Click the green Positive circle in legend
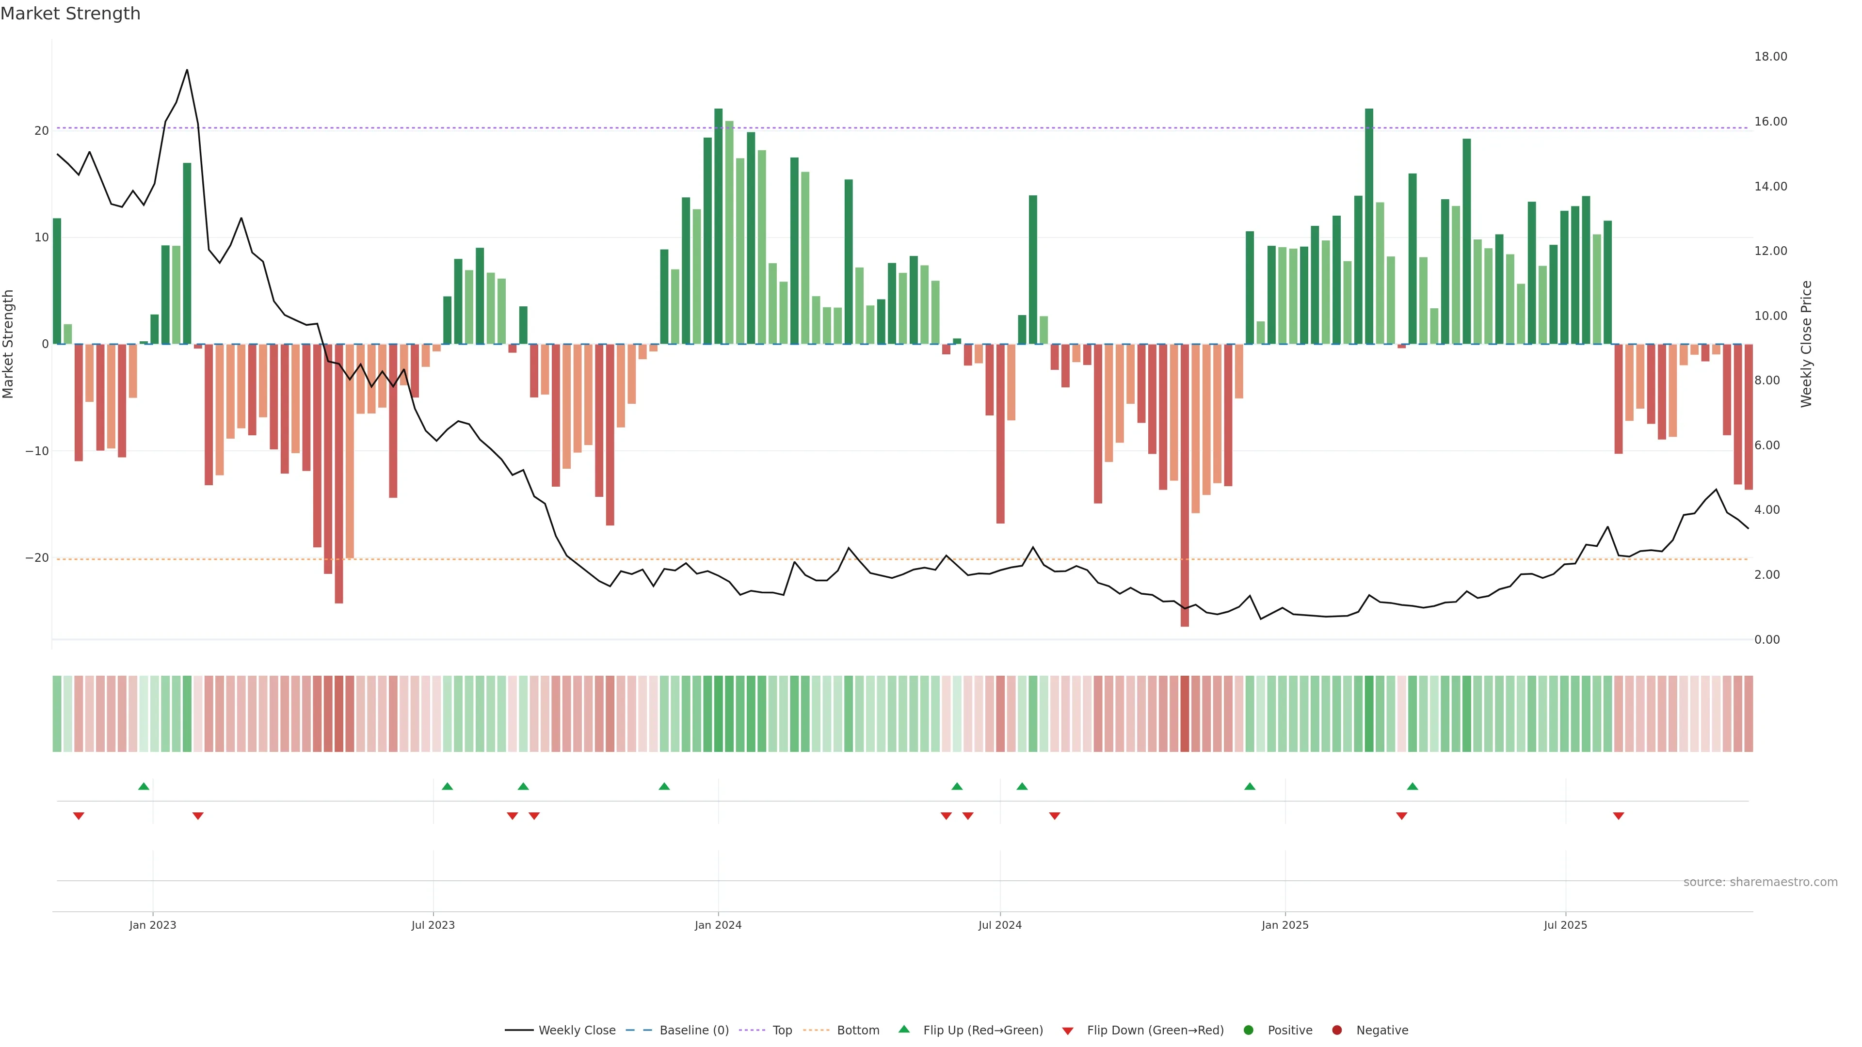1862x1047 pixels. 1248,1031
